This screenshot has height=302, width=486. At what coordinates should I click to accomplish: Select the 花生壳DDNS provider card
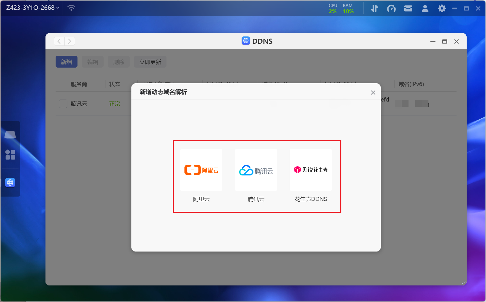(311, 170)
